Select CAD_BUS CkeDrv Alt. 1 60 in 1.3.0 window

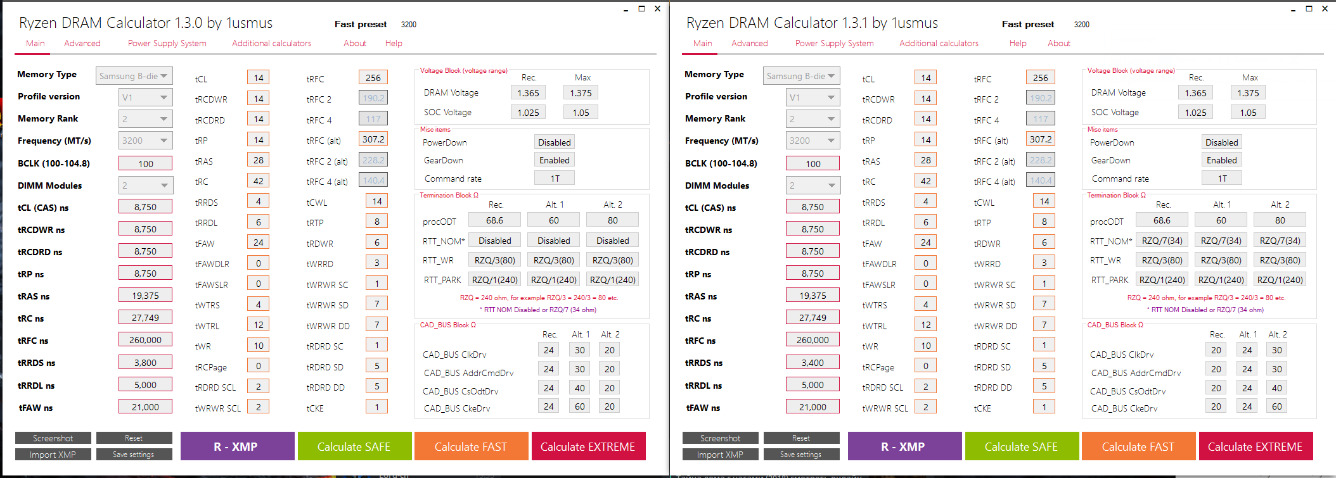tap(580, 406)
